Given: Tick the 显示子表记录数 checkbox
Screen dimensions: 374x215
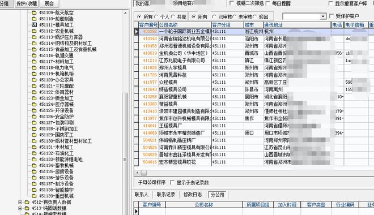Looking at the screenshot, I should point(172,183).
